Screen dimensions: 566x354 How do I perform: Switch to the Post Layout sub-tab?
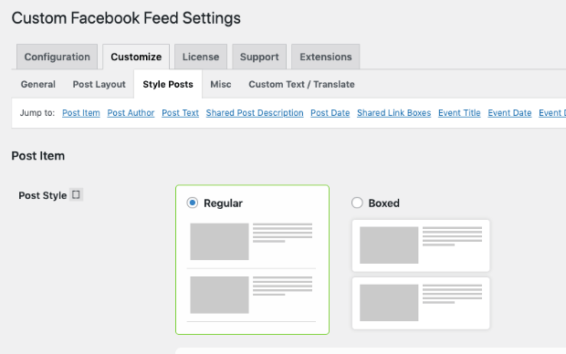tap(99, 84)
